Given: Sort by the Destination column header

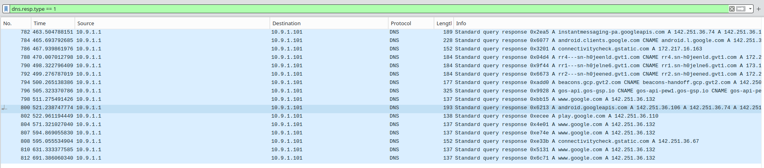Looking at the screenshot, I should 329,23.
